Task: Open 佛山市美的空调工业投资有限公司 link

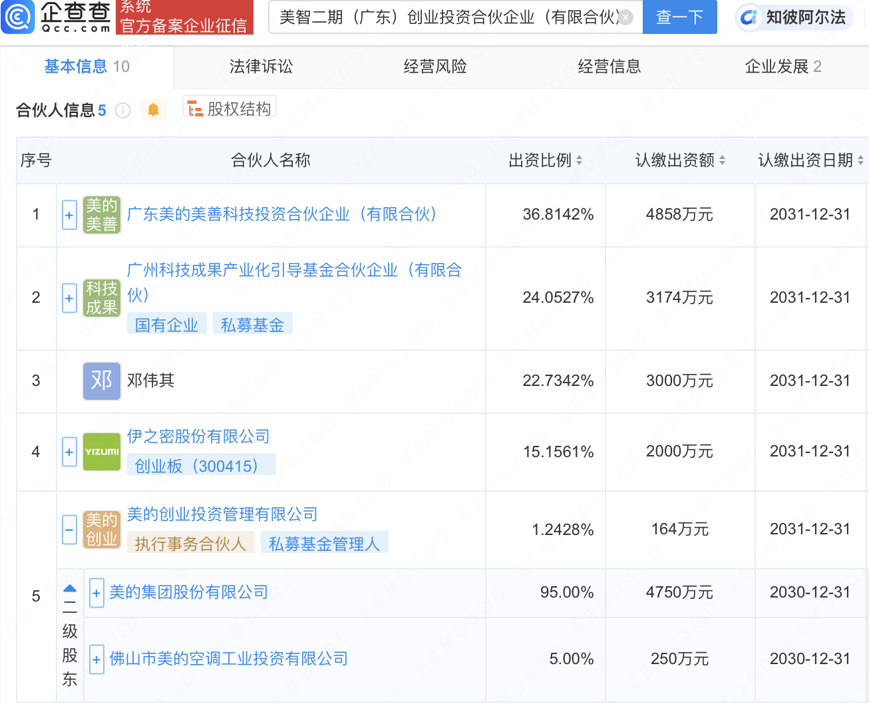Action: 228,659
